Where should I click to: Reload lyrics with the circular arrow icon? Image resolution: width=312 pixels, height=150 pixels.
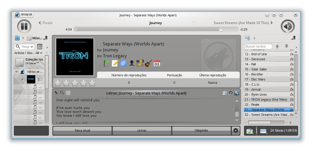pyautogui.click(x=231, y=93)
